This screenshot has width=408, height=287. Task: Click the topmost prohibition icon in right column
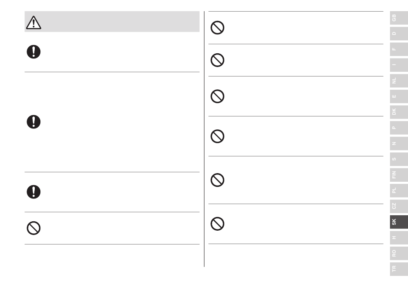(217, 27)
